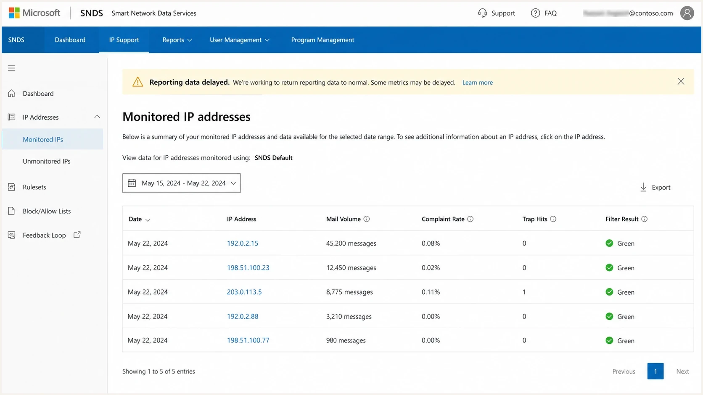Open IP address 198.51.100.23 link
Screen dimensions: 703x395
pyautogui.click(x=248, y=267)
